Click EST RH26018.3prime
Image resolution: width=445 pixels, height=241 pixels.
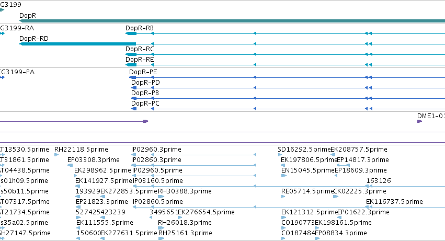coord(185,223)
